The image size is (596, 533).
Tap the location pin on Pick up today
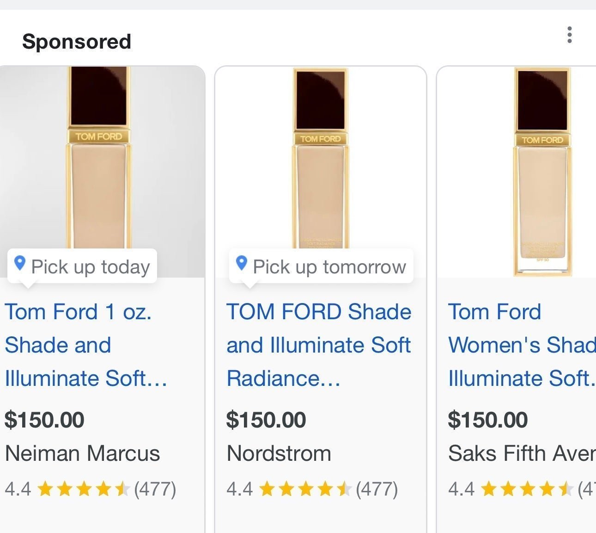(19, 263)
